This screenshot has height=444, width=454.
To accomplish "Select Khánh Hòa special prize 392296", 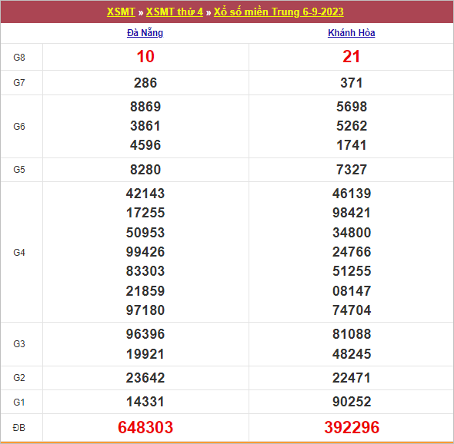I will tap(352, 427).
